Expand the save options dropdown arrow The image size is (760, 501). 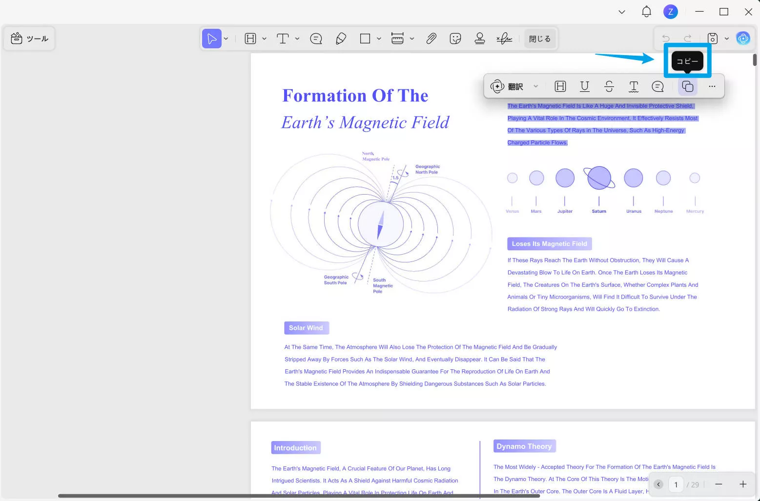point(727,39)
